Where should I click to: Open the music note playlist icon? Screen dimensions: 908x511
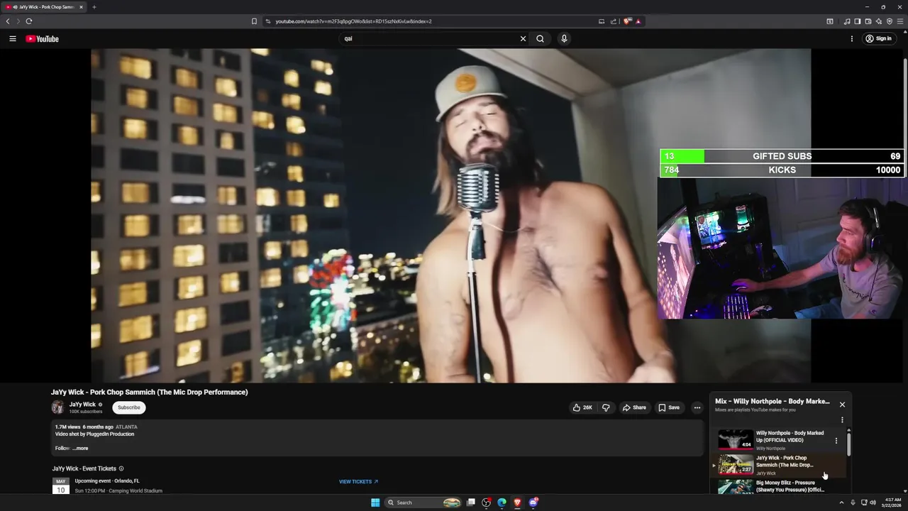(x=847, y=21)
